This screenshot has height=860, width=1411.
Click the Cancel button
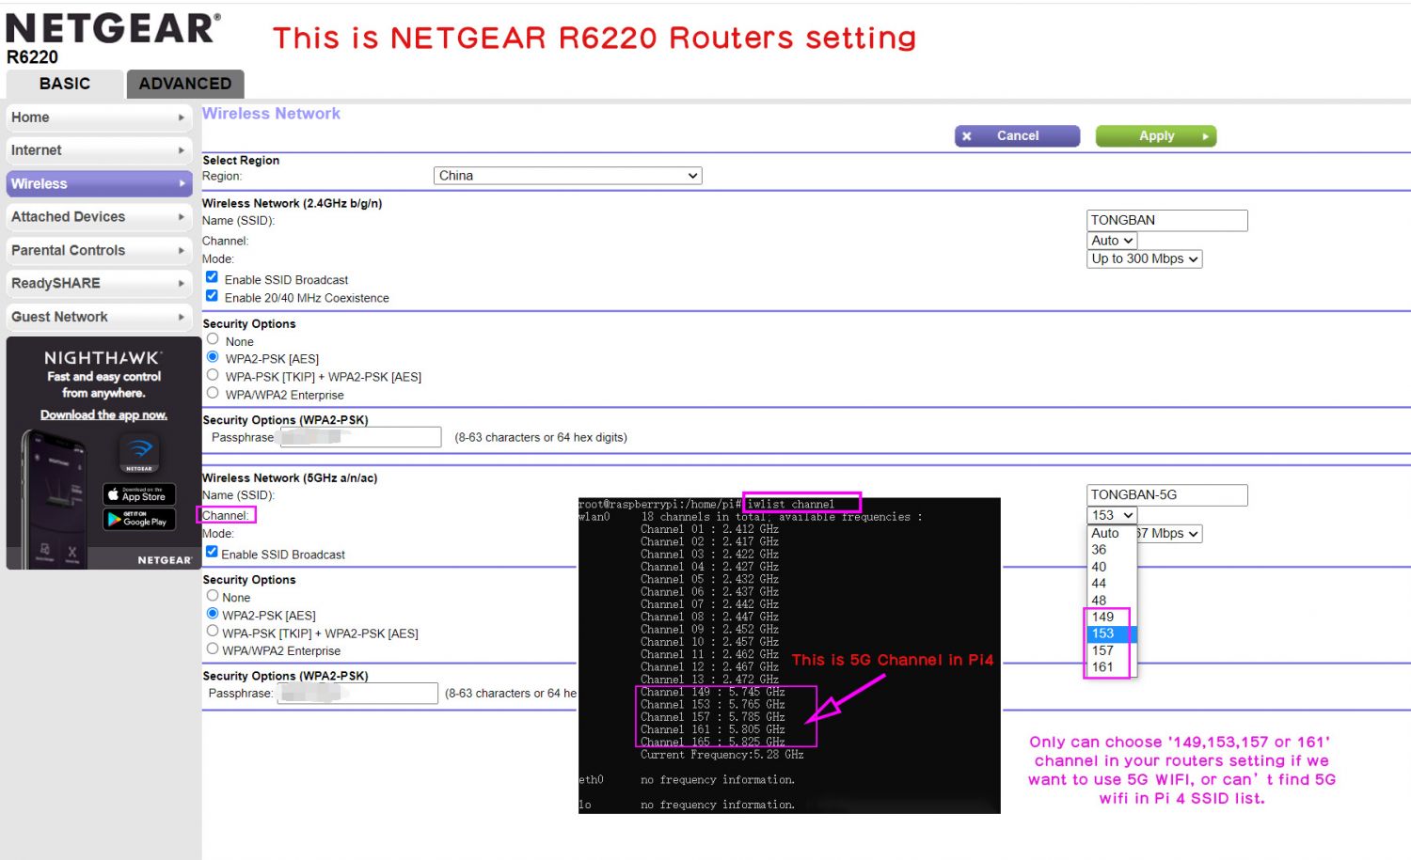(x=1018, y=136)
